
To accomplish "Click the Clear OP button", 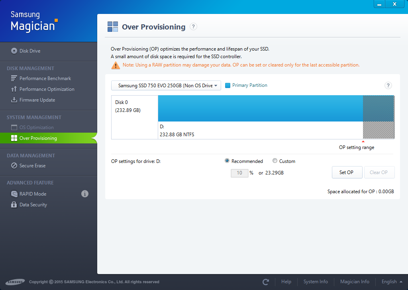I will click(379, 172).
